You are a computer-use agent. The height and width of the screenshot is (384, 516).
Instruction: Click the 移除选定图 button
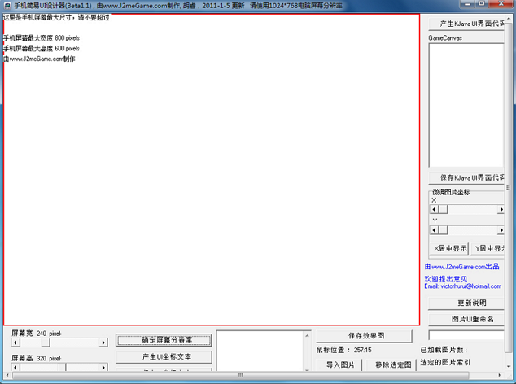click(x=391, y=364)
